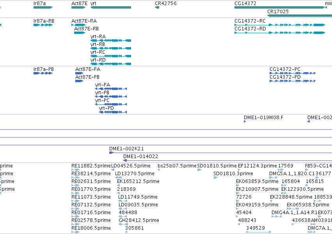332x234 pixels.
Task: Select the EK122930.5prime EST label
Action: pos(303,189)
